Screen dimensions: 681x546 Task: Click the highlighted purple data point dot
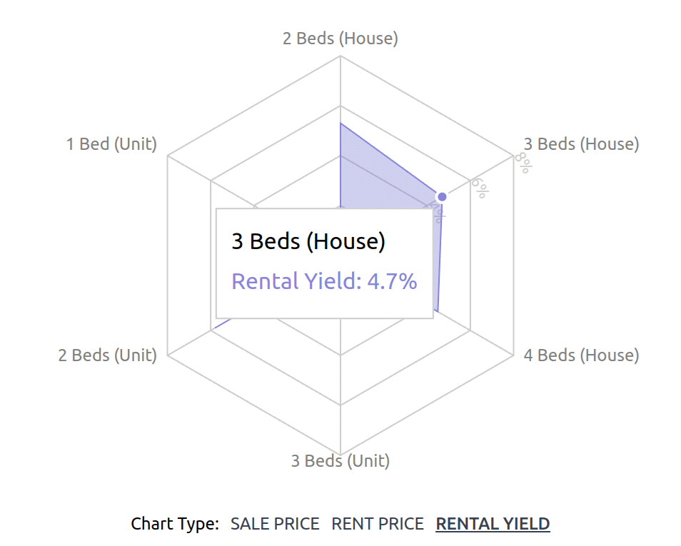(442, 197)
